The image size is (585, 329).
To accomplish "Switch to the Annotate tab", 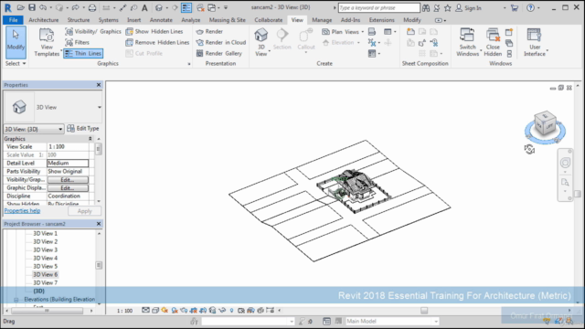I will [x=161, y=20].
